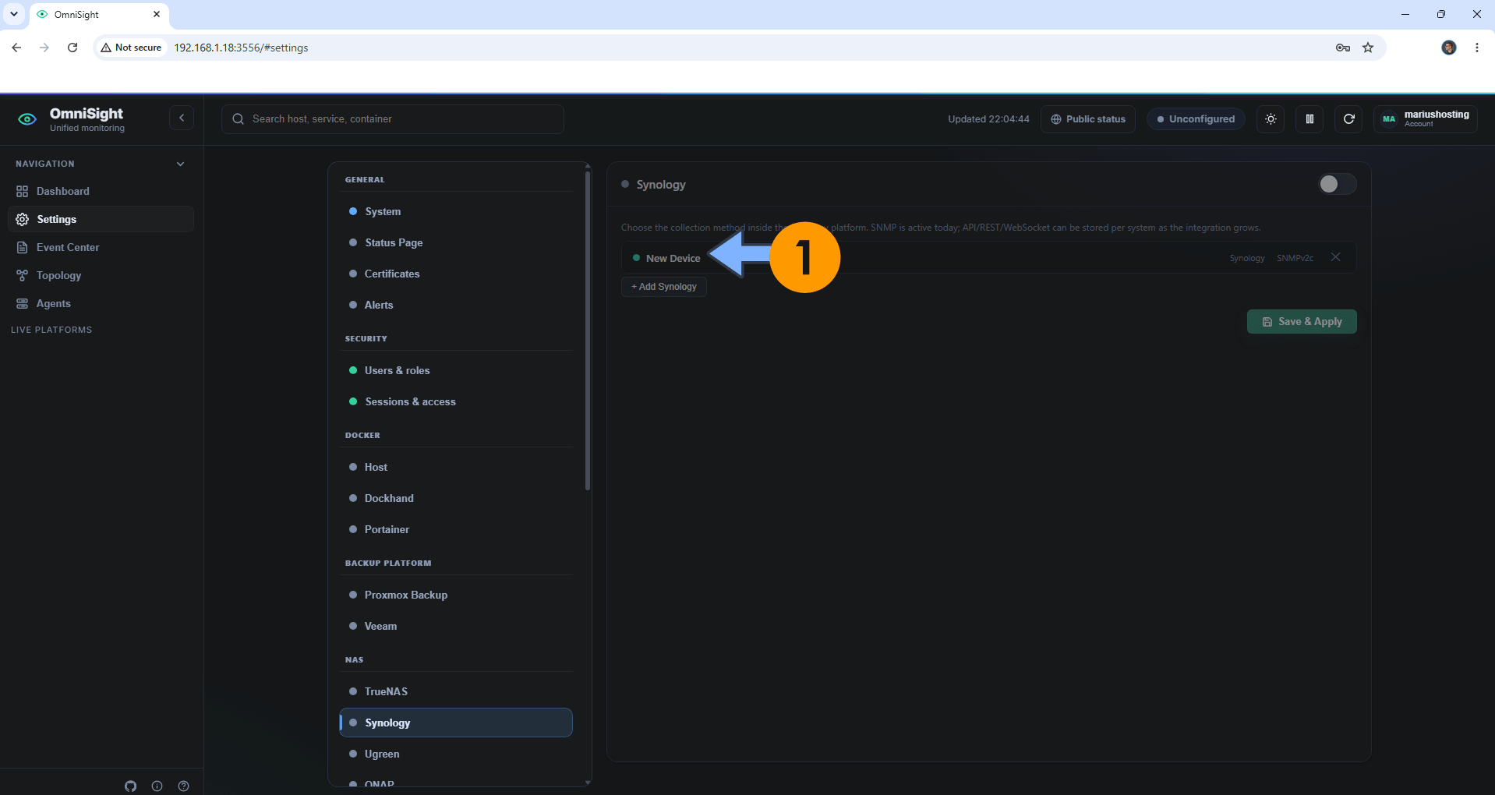Select Docker Host settings category
This screenshot has height=795, width=1495.
click(456, 467)
